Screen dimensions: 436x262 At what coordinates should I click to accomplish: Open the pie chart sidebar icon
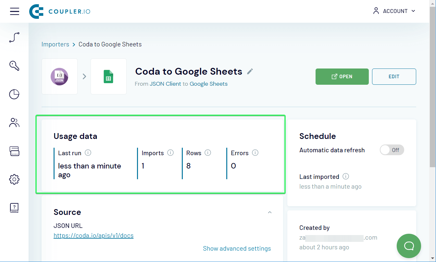tap(14, 94)
